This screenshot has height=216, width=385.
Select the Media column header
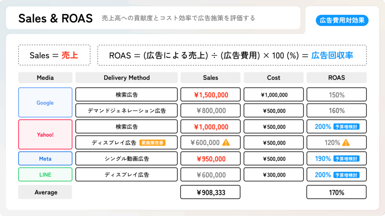tap(45, 78)
